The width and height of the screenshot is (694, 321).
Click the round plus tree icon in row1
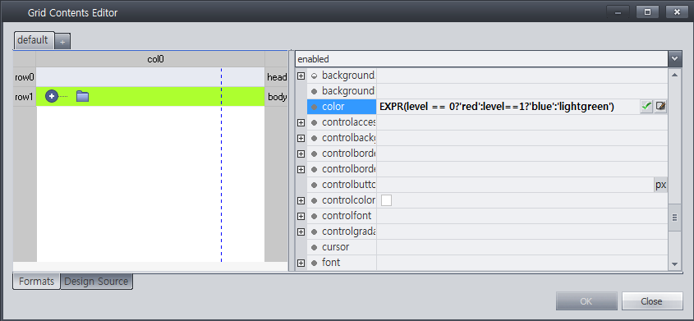[52, 96]
